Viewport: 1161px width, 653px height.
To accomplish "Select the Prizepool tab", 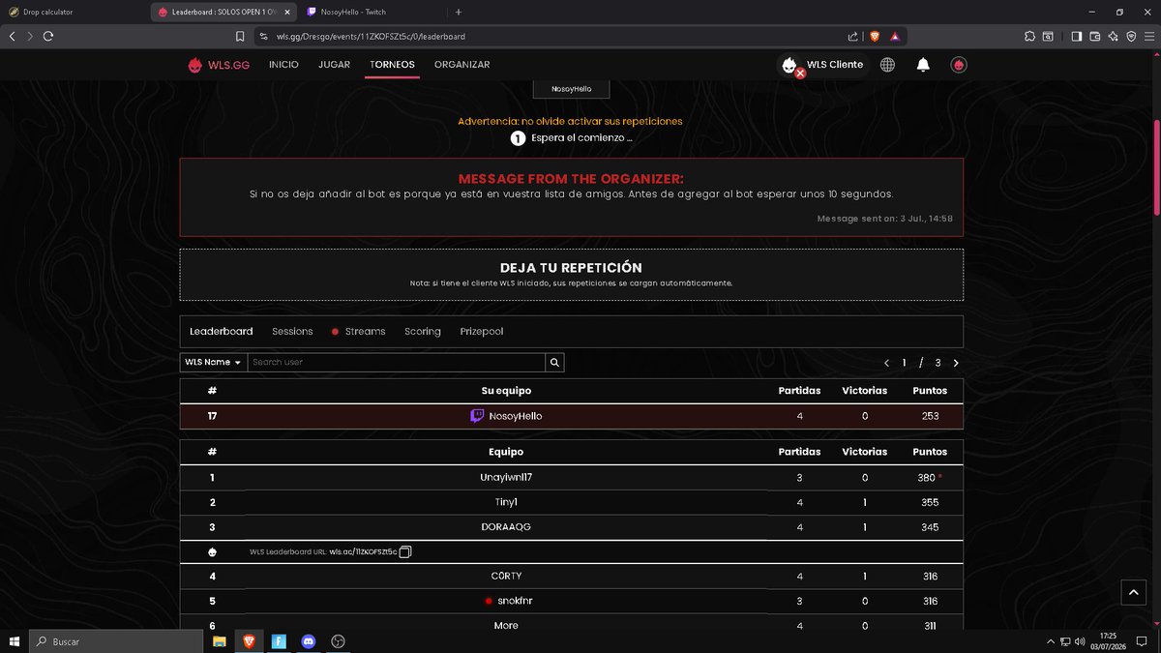I will click(482, 331).
